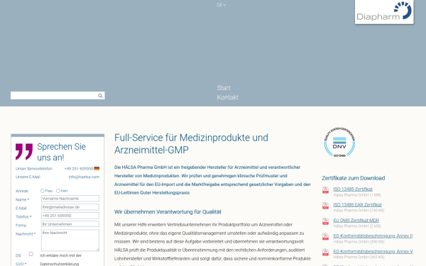The width and height of the screenshot is (426, 266).
Task: Click the Nachricht text area
Action: click(70, 240)
